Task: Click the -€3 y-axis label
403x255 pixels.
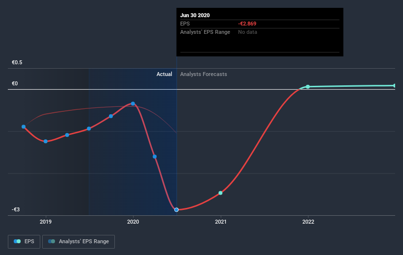Action: pyautogui.click(x=16, y=209)
